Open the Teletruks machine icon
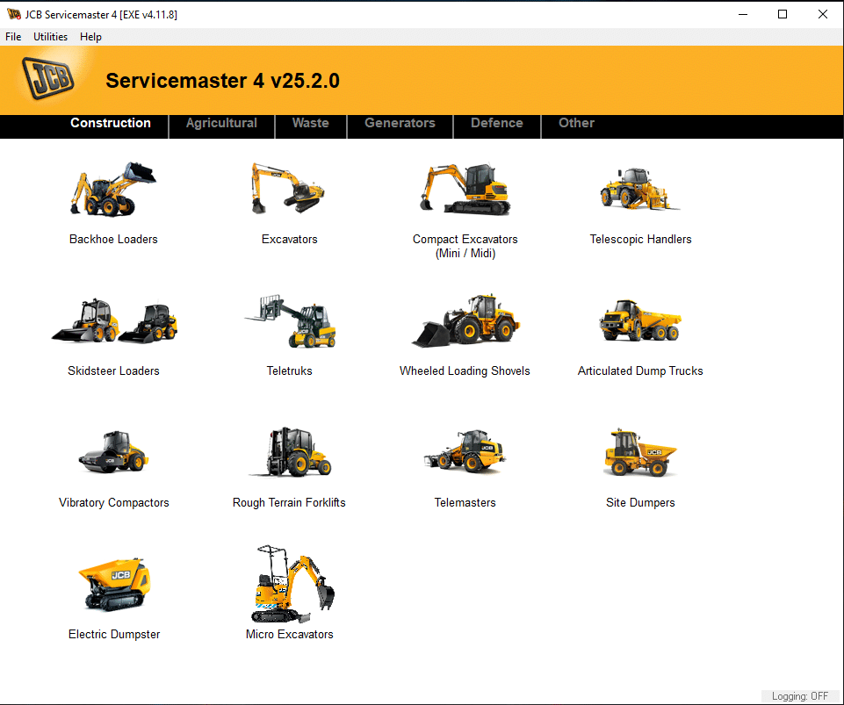844x705 pixels. (289, 321)
